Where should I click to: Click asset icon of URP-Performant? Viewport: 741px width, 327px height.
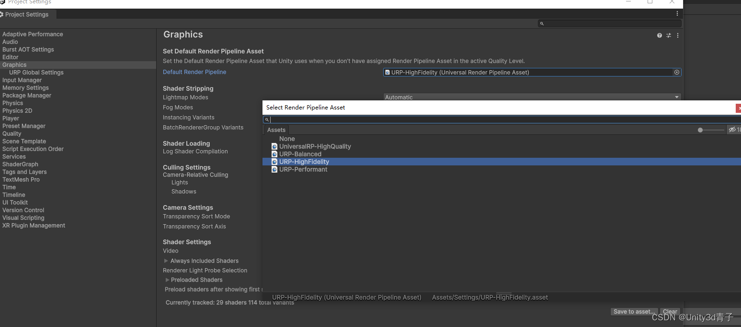tap(274, 169)
